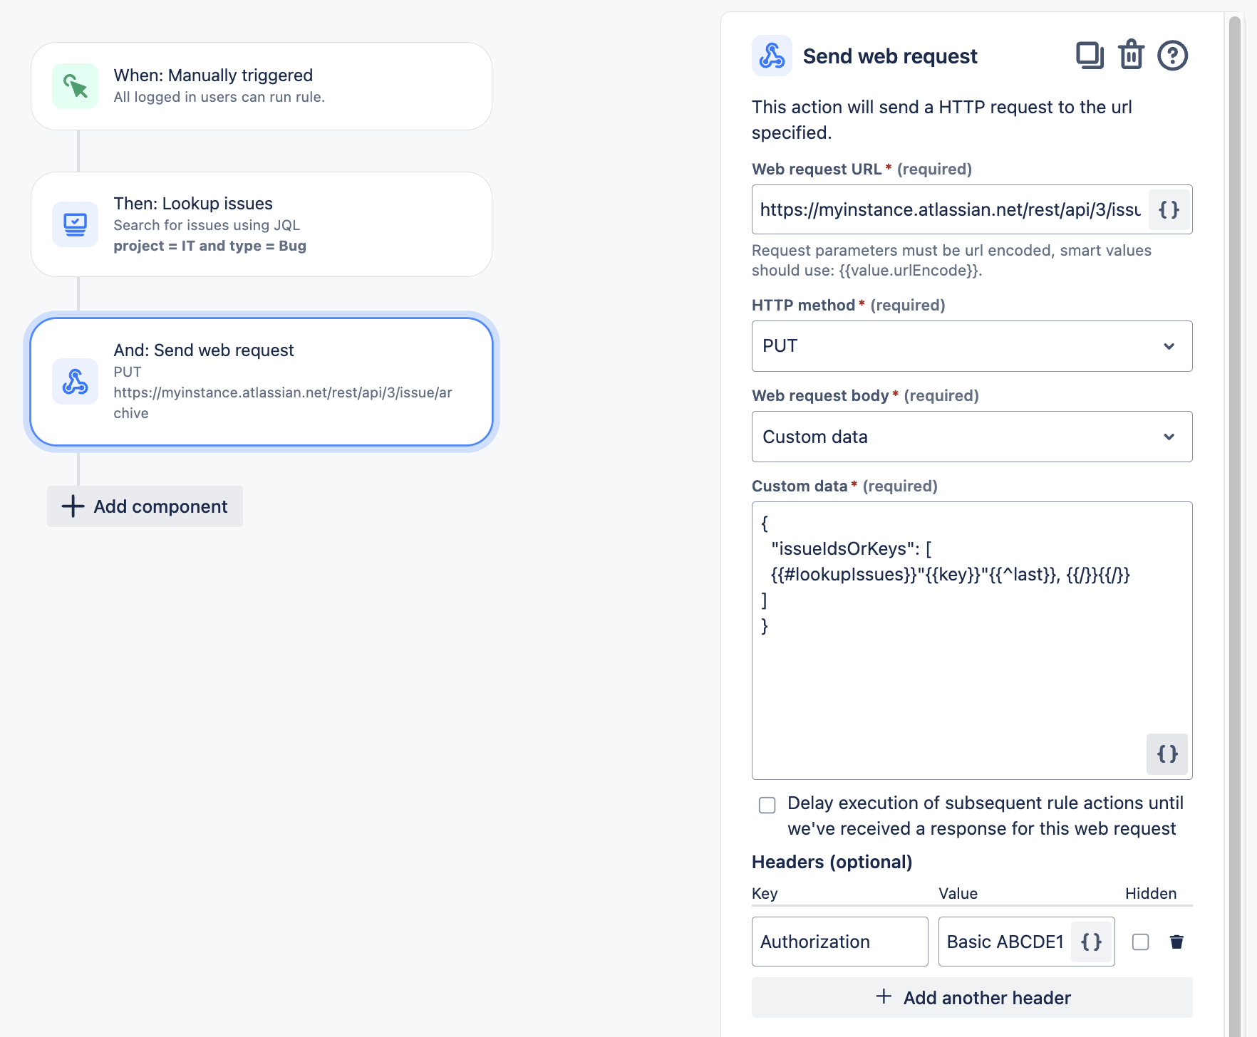Open the Then: Lookup issues step

click(262, 224)
